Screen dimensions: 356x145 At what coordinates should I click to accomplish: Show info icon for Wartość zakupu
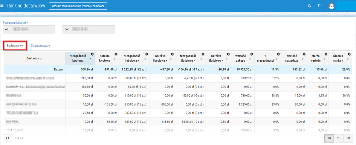click(252, 54)
